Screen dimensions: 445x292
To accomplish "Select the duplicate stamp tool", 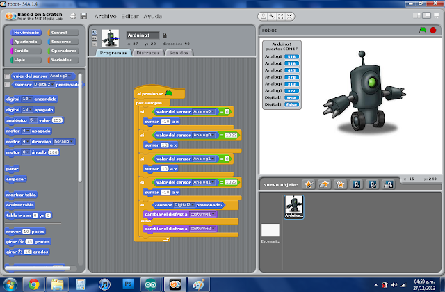I will [x=264, y=17].
